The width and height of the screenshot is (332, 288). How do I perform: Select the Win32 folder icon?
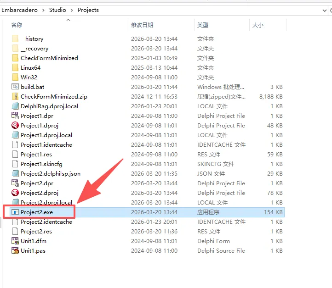pyautogui.click(x=15, y=78)
